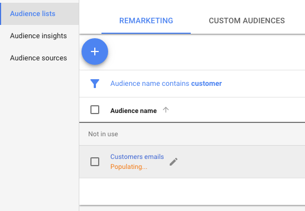Screen dimensions: 305x211
Task: Click the 'Audience name contains customer' filter
Action: pyautogui.click(x=166, y=84)
